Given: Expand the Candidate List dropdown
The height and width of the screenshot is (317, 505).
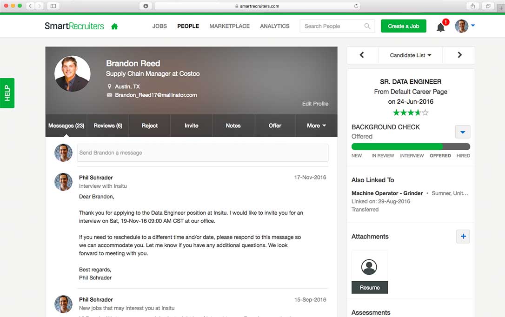Looking at the screenshot, I should pos(411,55).
